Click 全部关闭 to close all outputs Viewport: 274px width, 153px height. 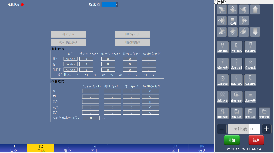(x=223, y=80)
